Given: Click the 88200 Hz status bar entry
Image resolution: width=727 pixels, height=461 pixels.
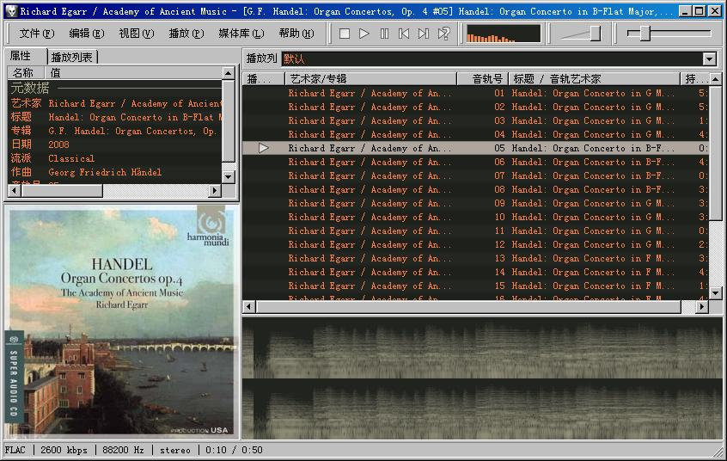Looking at the screenshot, I should point(123,450).
